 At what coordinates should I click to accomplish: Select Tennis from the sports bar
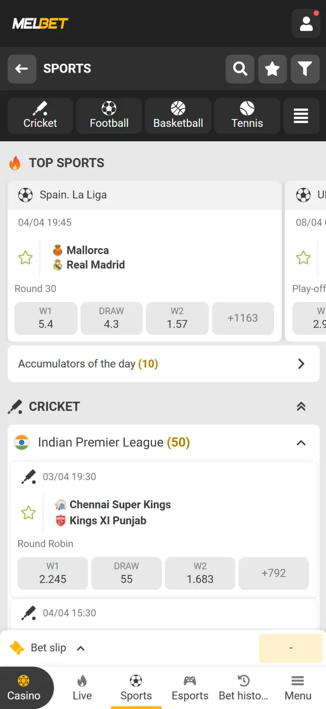(x=247, y=116)
